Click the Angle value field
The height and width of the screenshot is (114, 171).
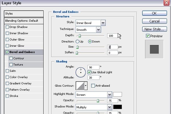point(93,67)
